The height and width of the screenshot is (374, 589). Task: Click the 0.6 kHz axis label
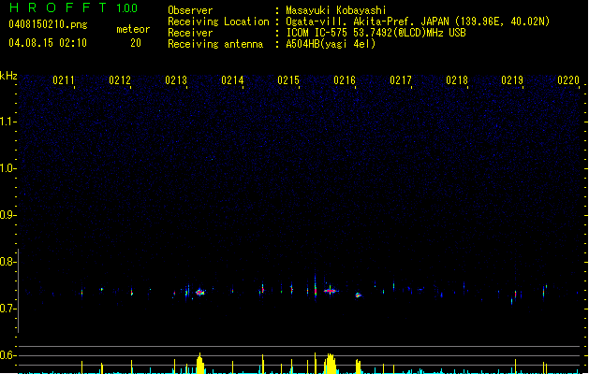(7, 355)
